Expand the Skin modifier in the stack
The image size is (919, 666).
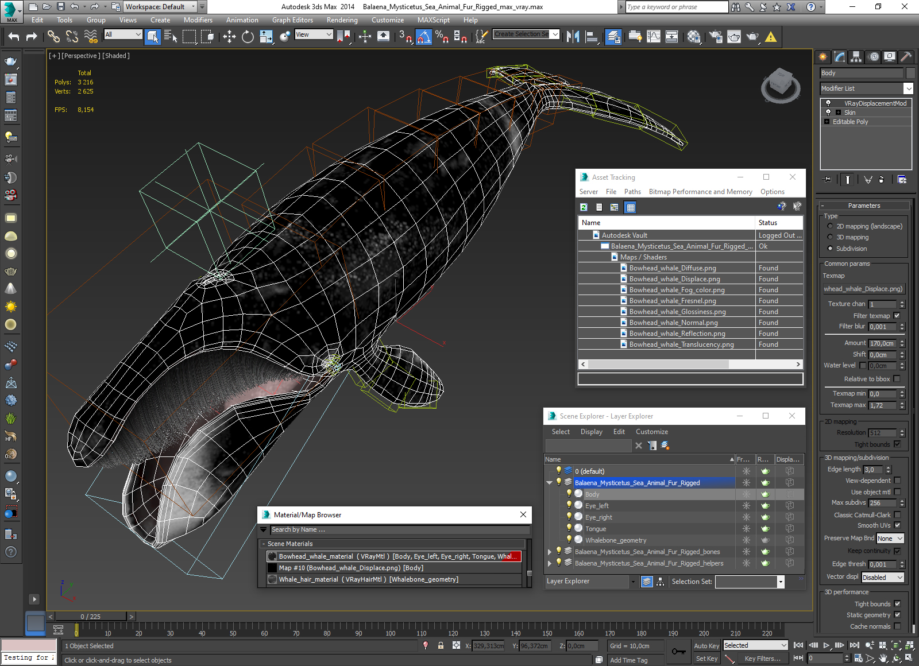(x=838, y=113)
